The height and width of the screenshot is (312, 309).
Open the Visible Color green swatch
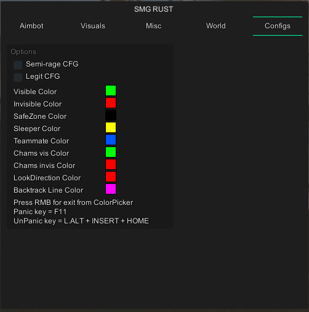click(111, 90)
